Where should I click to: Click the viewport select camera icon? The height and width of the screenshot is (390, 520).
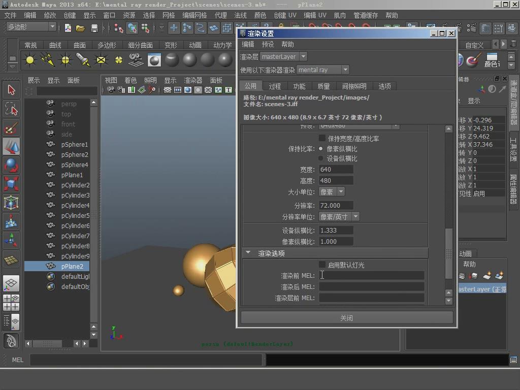(x=111, y=90)
